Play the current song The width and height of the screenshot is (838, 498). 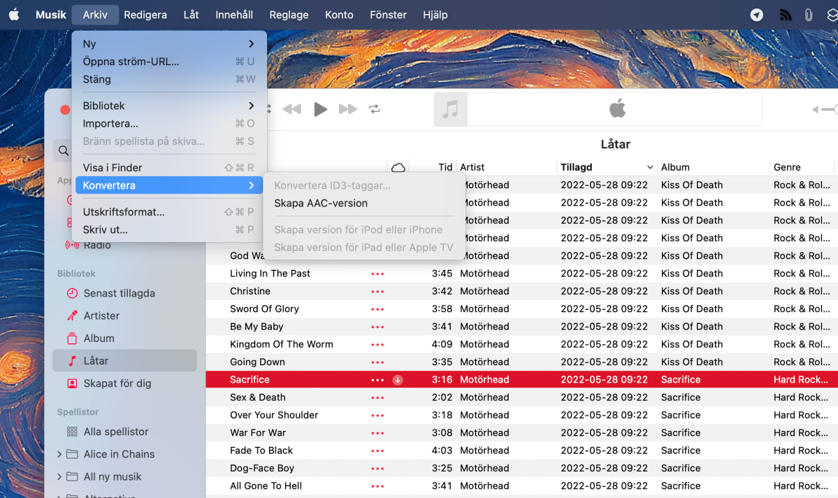(320, 109)
